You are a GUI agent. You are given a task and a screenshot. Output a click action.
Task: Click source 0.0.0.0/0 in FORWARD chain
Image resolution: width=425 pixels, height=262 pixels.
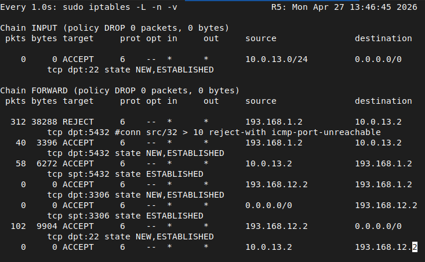[x=268, y=205]
